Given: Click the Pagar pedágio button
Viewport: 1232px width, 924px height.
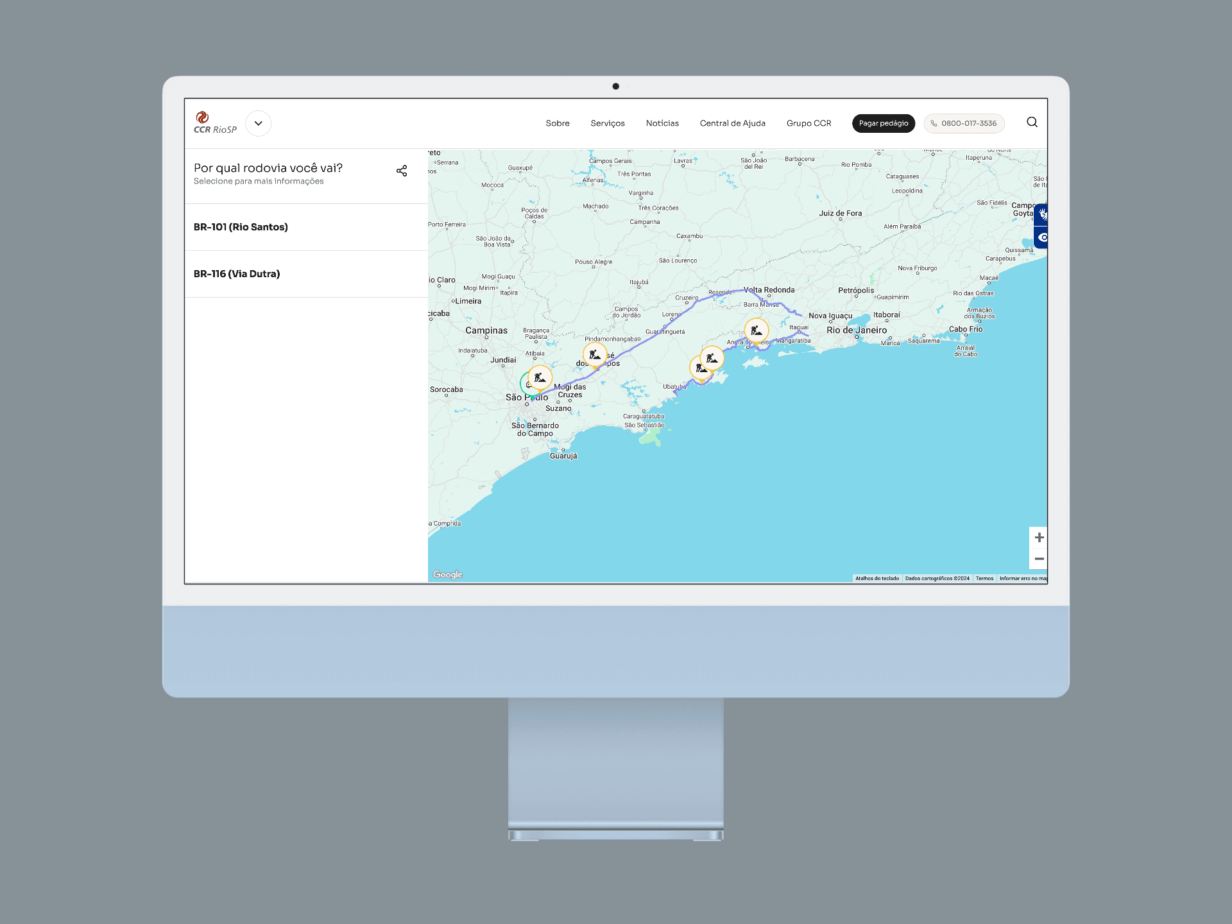Looking at the screenshot, I should coord(884,123).
